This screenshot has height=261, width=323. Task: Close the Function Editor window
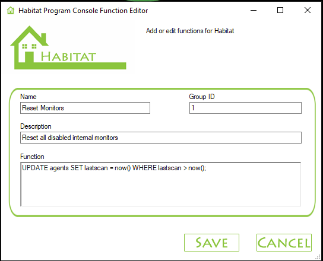(x=308, y=10)
